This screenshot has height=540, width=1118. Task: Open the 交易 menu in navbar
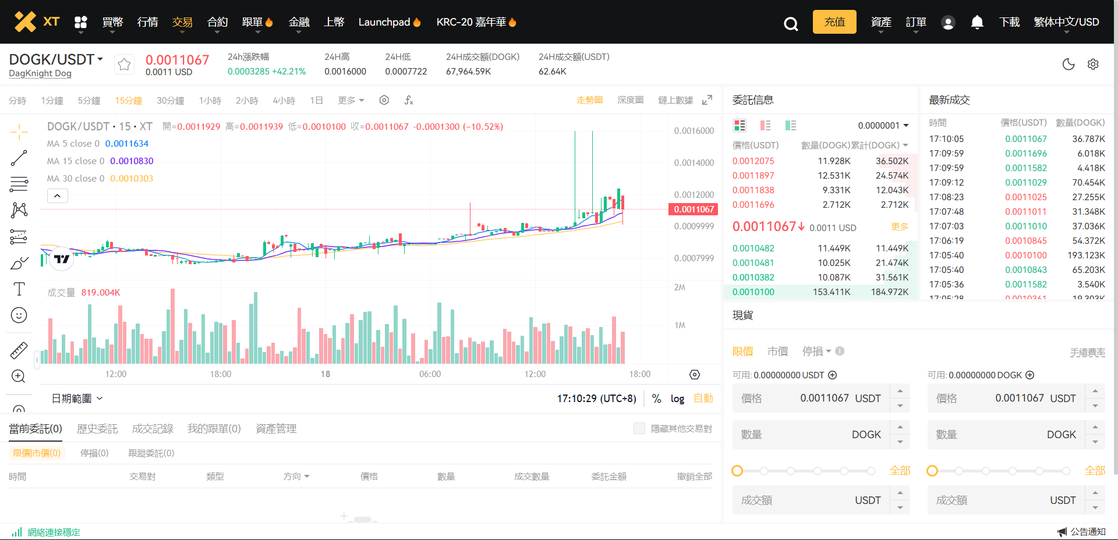tap(182, 22)
